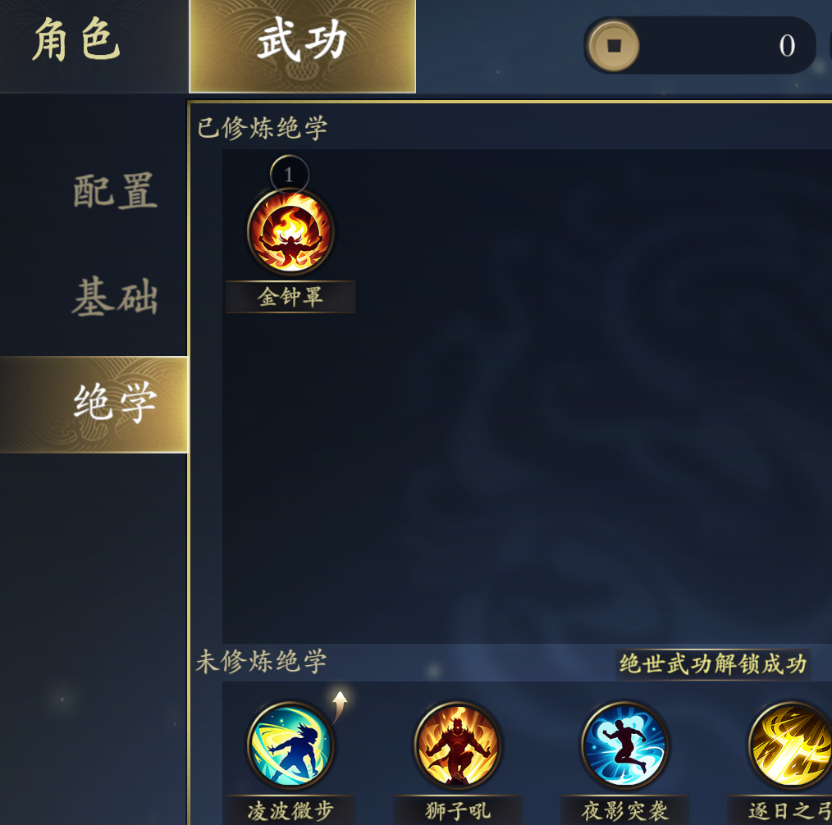Click the 凌波微步 name label
The width and height of the screenshot is (832, 825).
pos(290,810)
